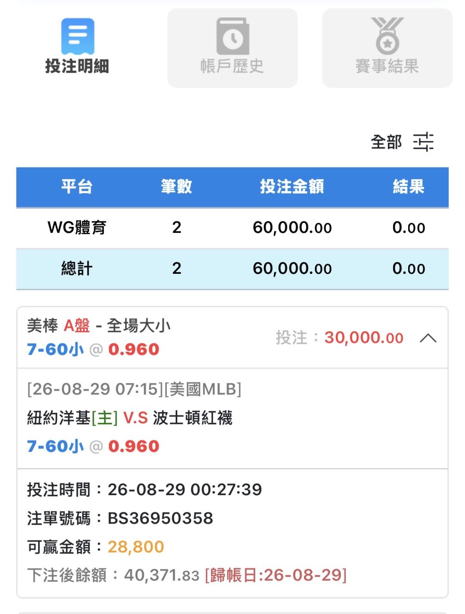This screenshot has height=614, width=465.
Task: Tap the 美棒 A盤 全場大小 bet title
Action: pyautogui.click(x=99, y=326)
